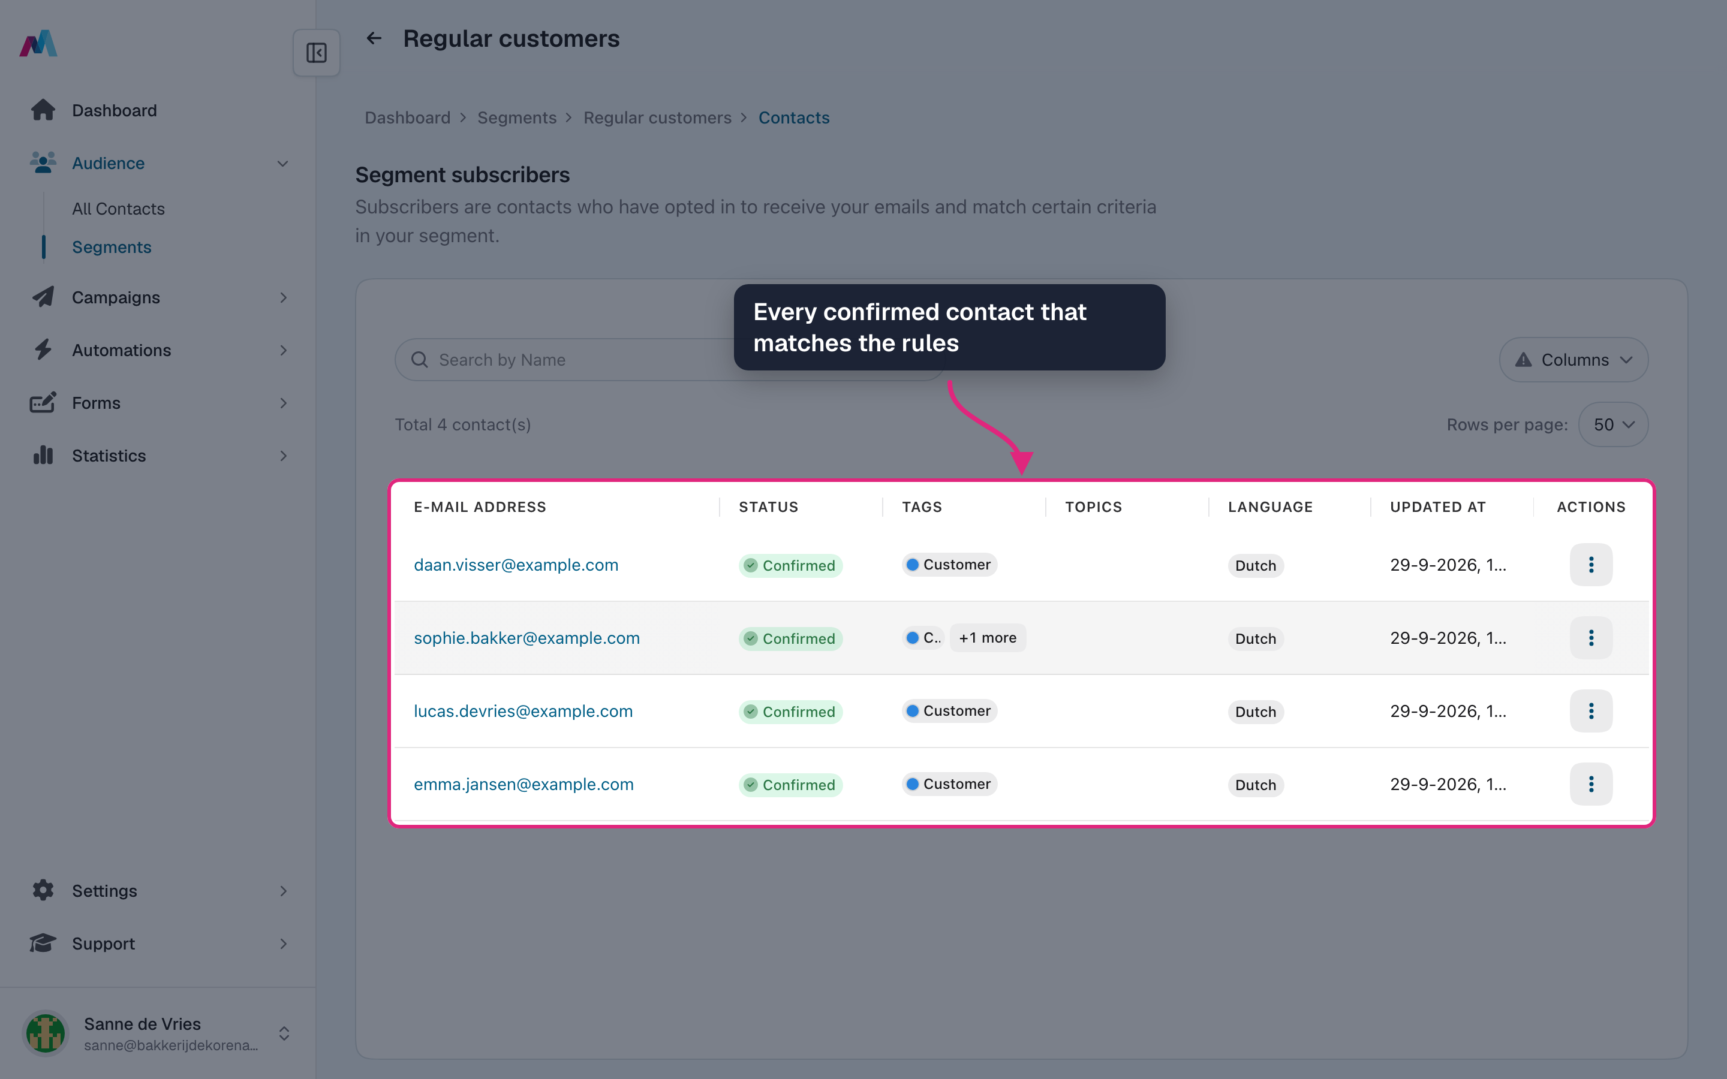1727x1079 pixels.
Task: Open the Settings menu label
Action: click(104, 891)
